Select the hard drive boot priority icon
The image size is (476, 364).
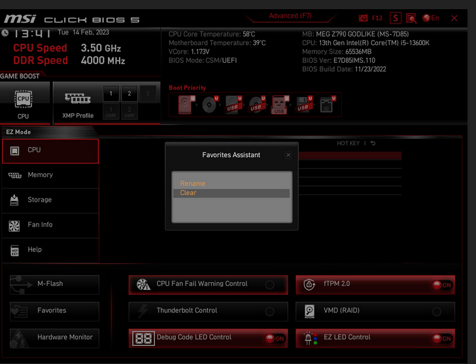[x=186, y=105]
